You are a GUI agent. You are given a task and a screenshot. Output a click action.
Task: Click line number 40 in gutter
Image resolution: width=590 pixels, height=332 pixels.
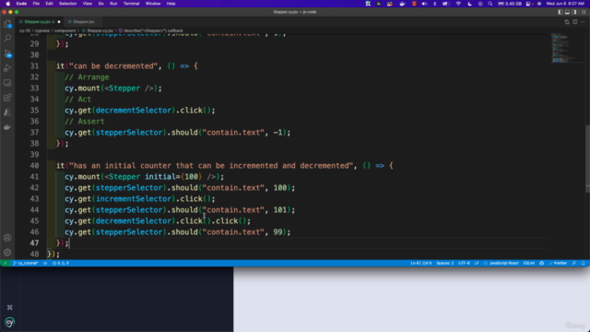click(34, 166)
